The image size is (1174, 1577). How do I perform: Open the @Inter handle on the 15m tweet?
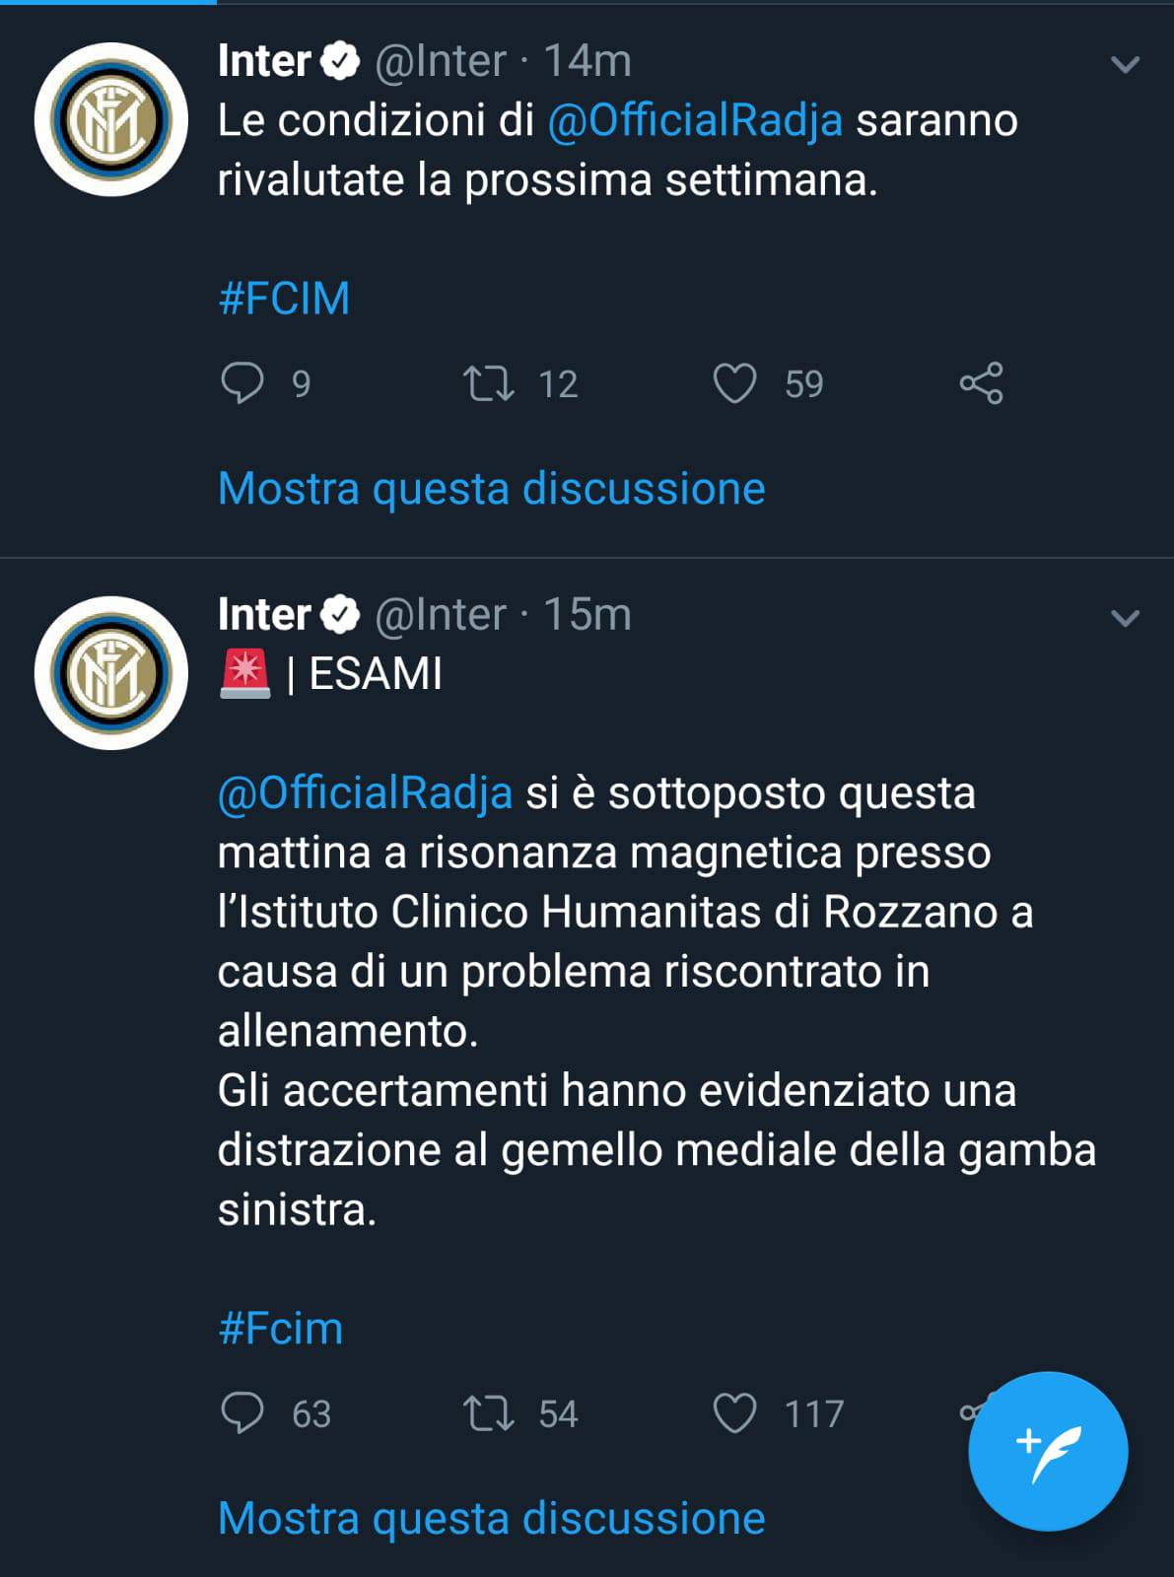440,615
